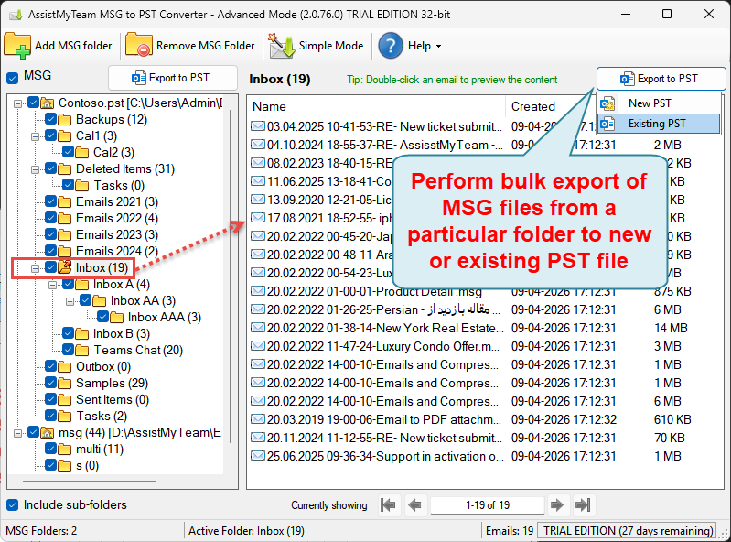Toggle Include sub-folders checkbox
Screen dimensions: 731x542
tap(13, 504)
